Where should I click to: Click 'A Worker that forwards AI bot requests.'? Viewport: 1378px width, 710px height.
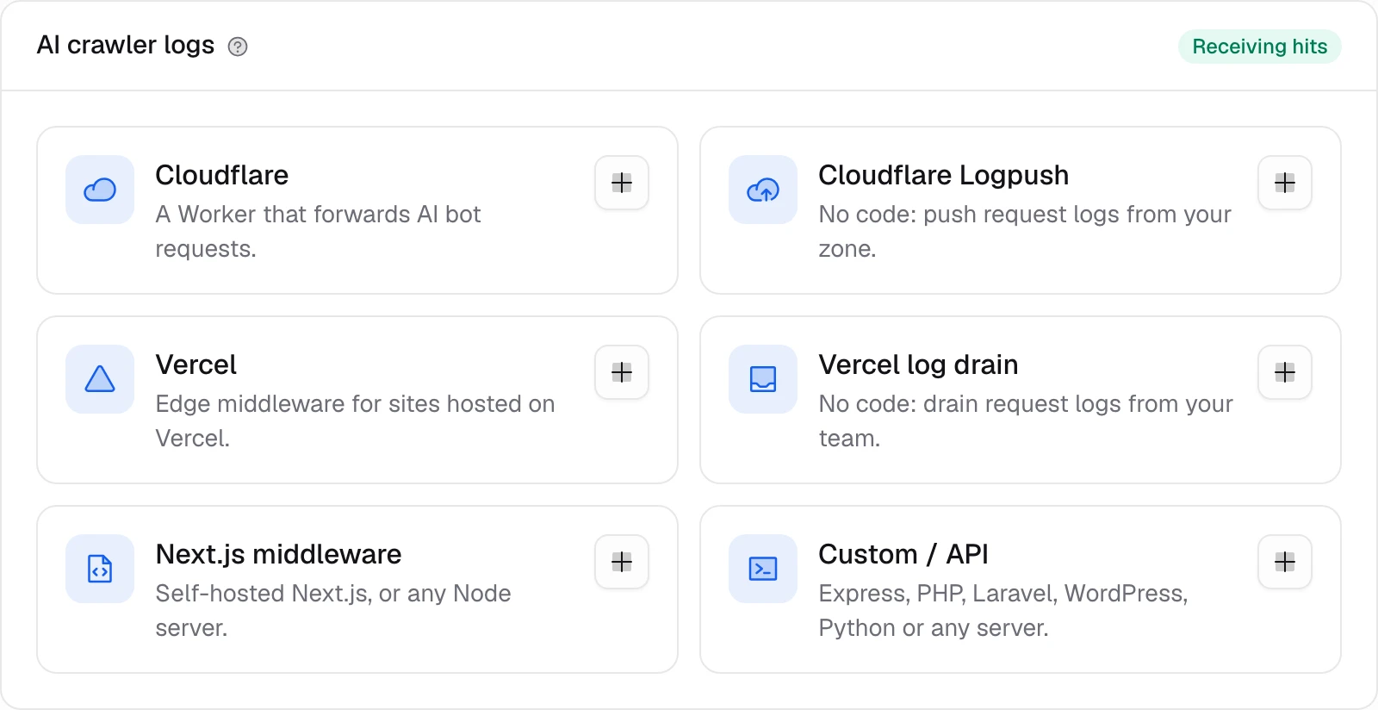pyautogui.click(x=319, y=231)
